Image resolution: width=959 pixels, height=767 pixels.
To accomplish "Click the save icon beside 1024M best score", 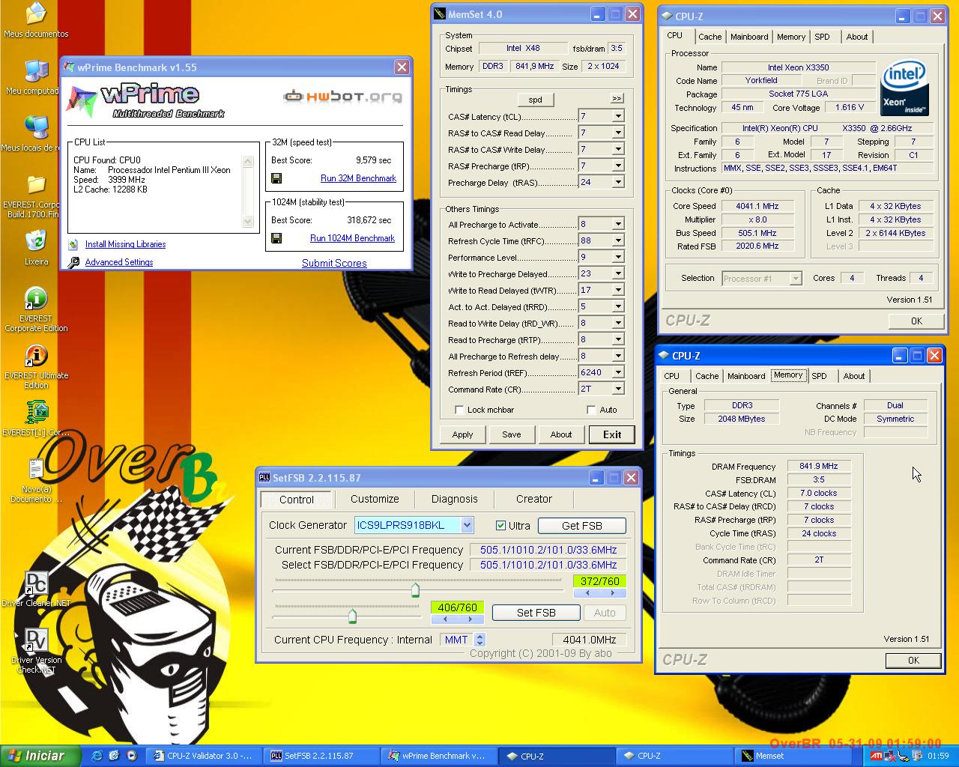I will point(276,238).
